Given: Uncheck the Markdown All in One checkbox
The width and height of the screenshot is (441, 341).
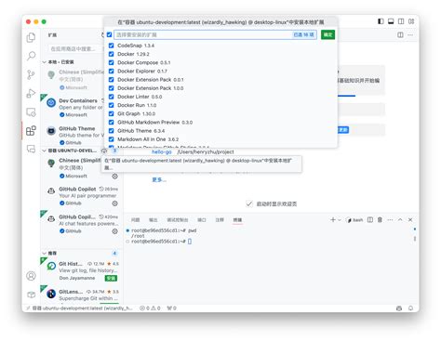Looking at the screenshot, I should pyautogui.click(x=111, y=139).
